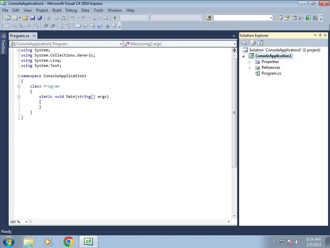The image size is (330, 248).
Task: Expand the References node in Solution Explorer
Action: pyautogui.click(x=250, y=68)
